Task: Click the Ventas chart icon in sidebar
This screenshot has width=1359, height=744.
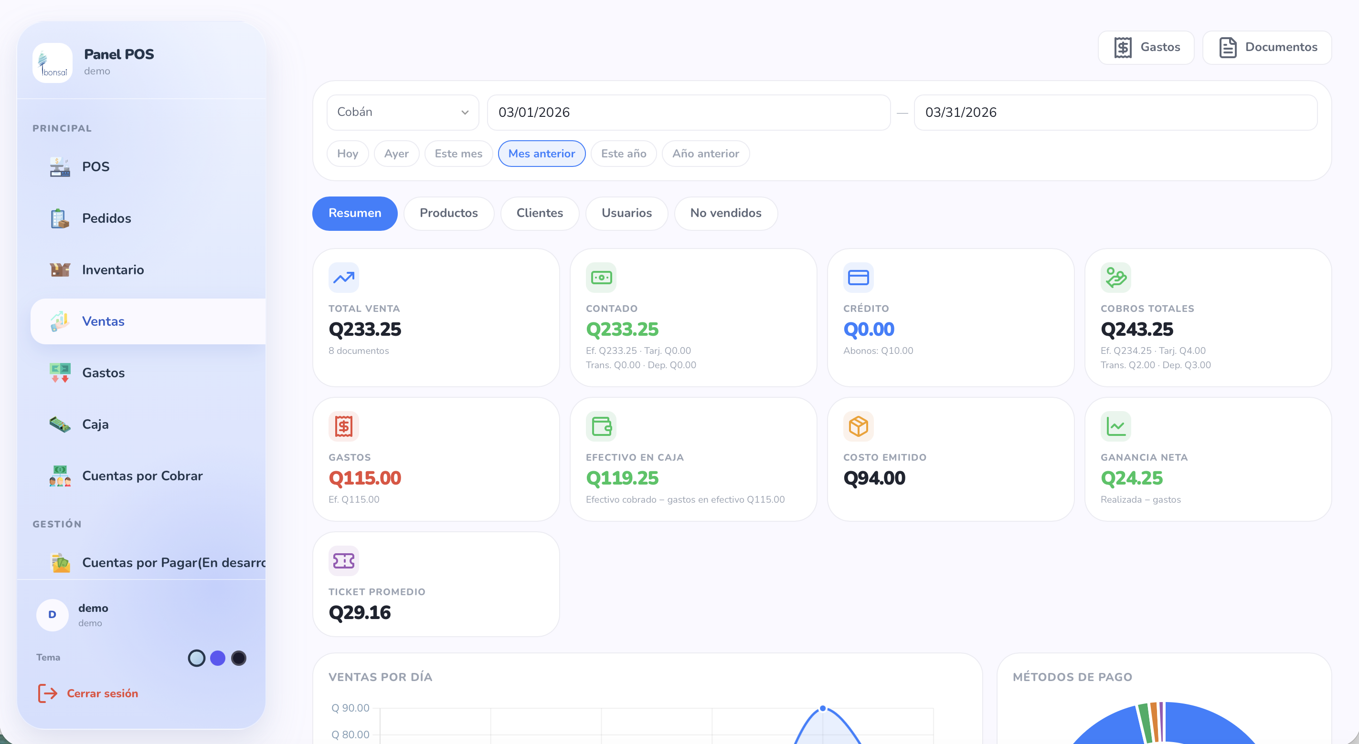Action: coord(60,321)
